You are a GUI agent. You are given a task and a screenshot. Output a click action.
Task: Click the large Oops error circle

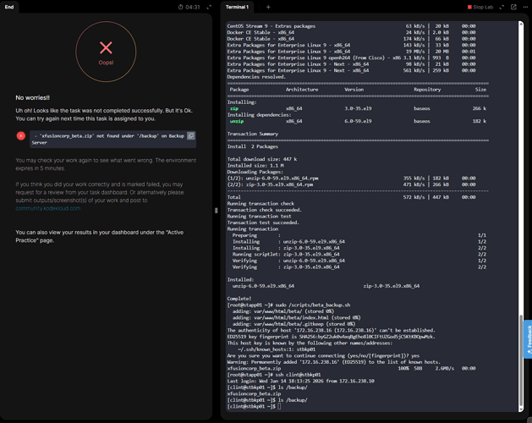pos(106,52)
